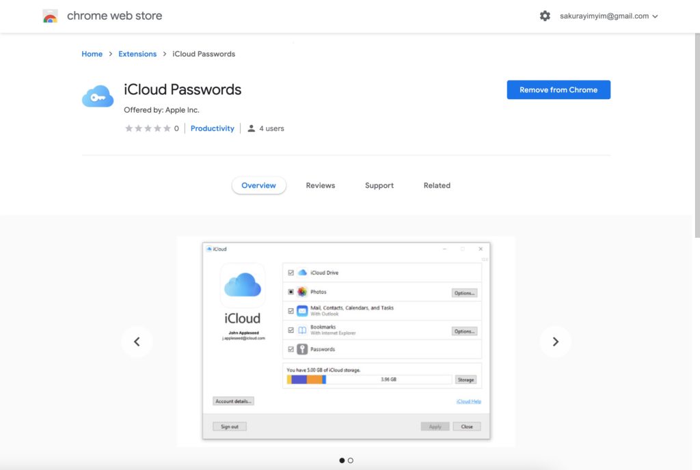The image size is (700, 470).
Task: Go to previous screenshot with left arrow
Action: pos(137,342)
